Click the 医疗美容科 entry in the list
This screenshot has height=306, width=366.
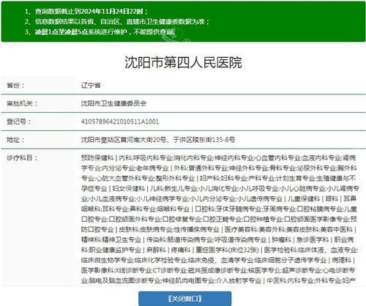(241, 229)
